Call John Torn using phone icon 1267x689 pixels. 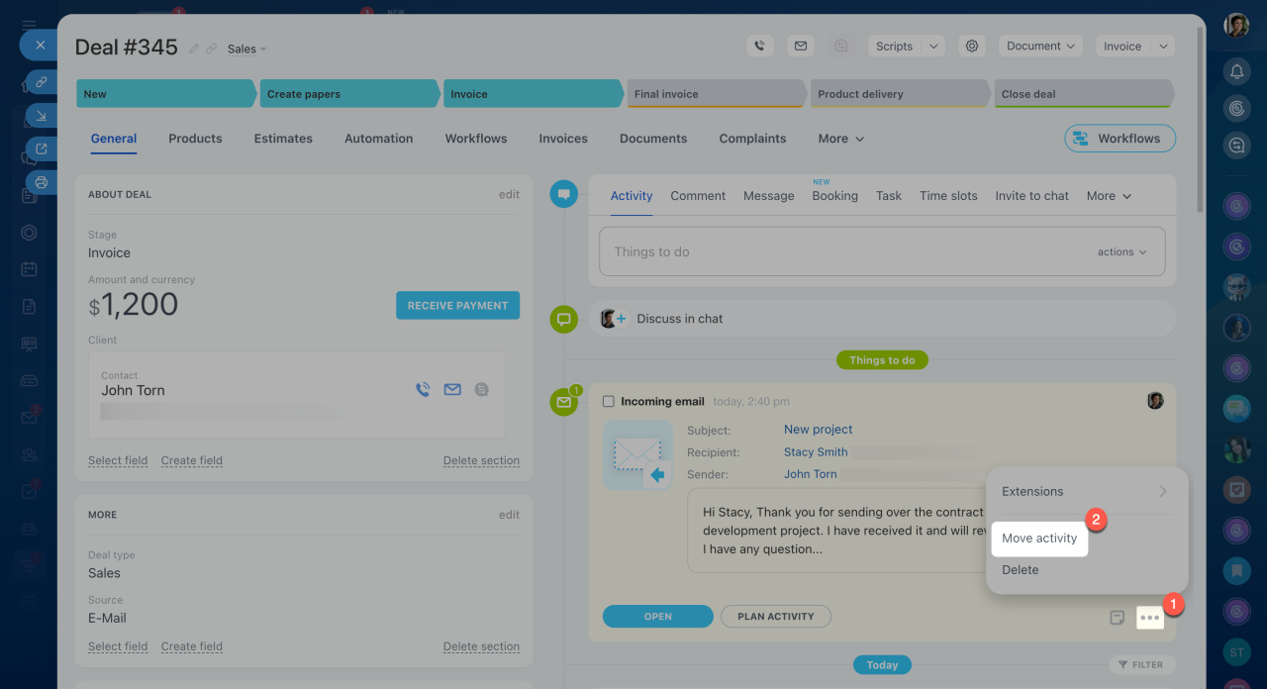pyautogui.click(x=423, y=390)
